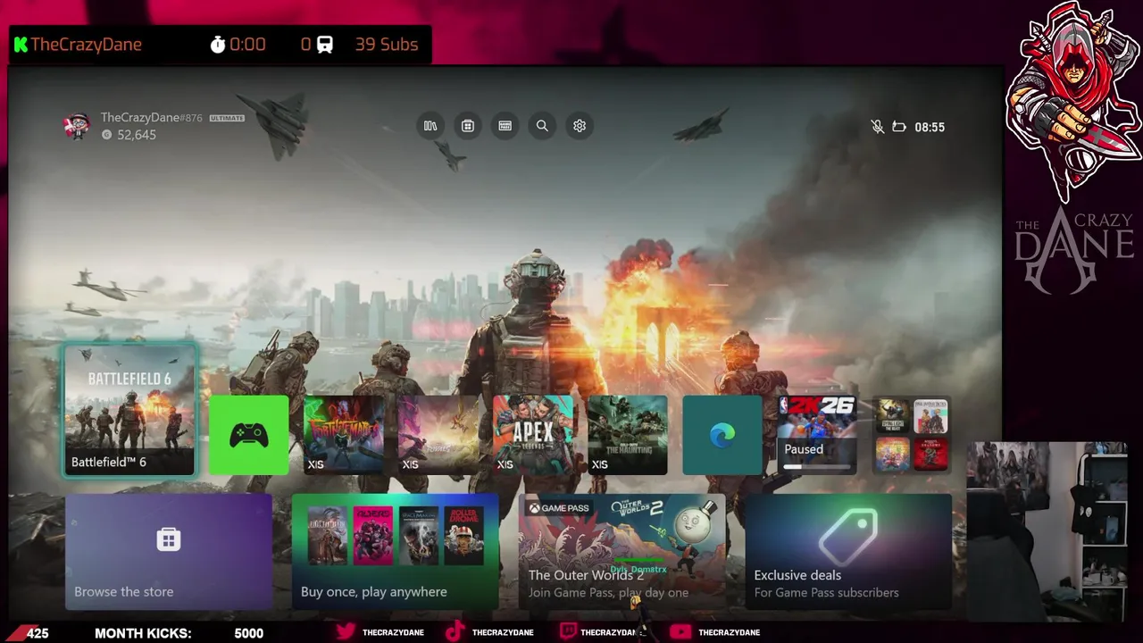This screenshot has width=1143, height=643.
Task: Open the Settings gear icon
Action: [580, 126]
